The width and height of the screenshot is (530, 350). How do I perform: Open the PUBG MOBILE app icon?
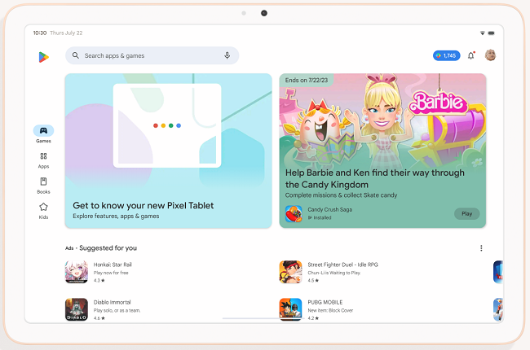[290, 309]
